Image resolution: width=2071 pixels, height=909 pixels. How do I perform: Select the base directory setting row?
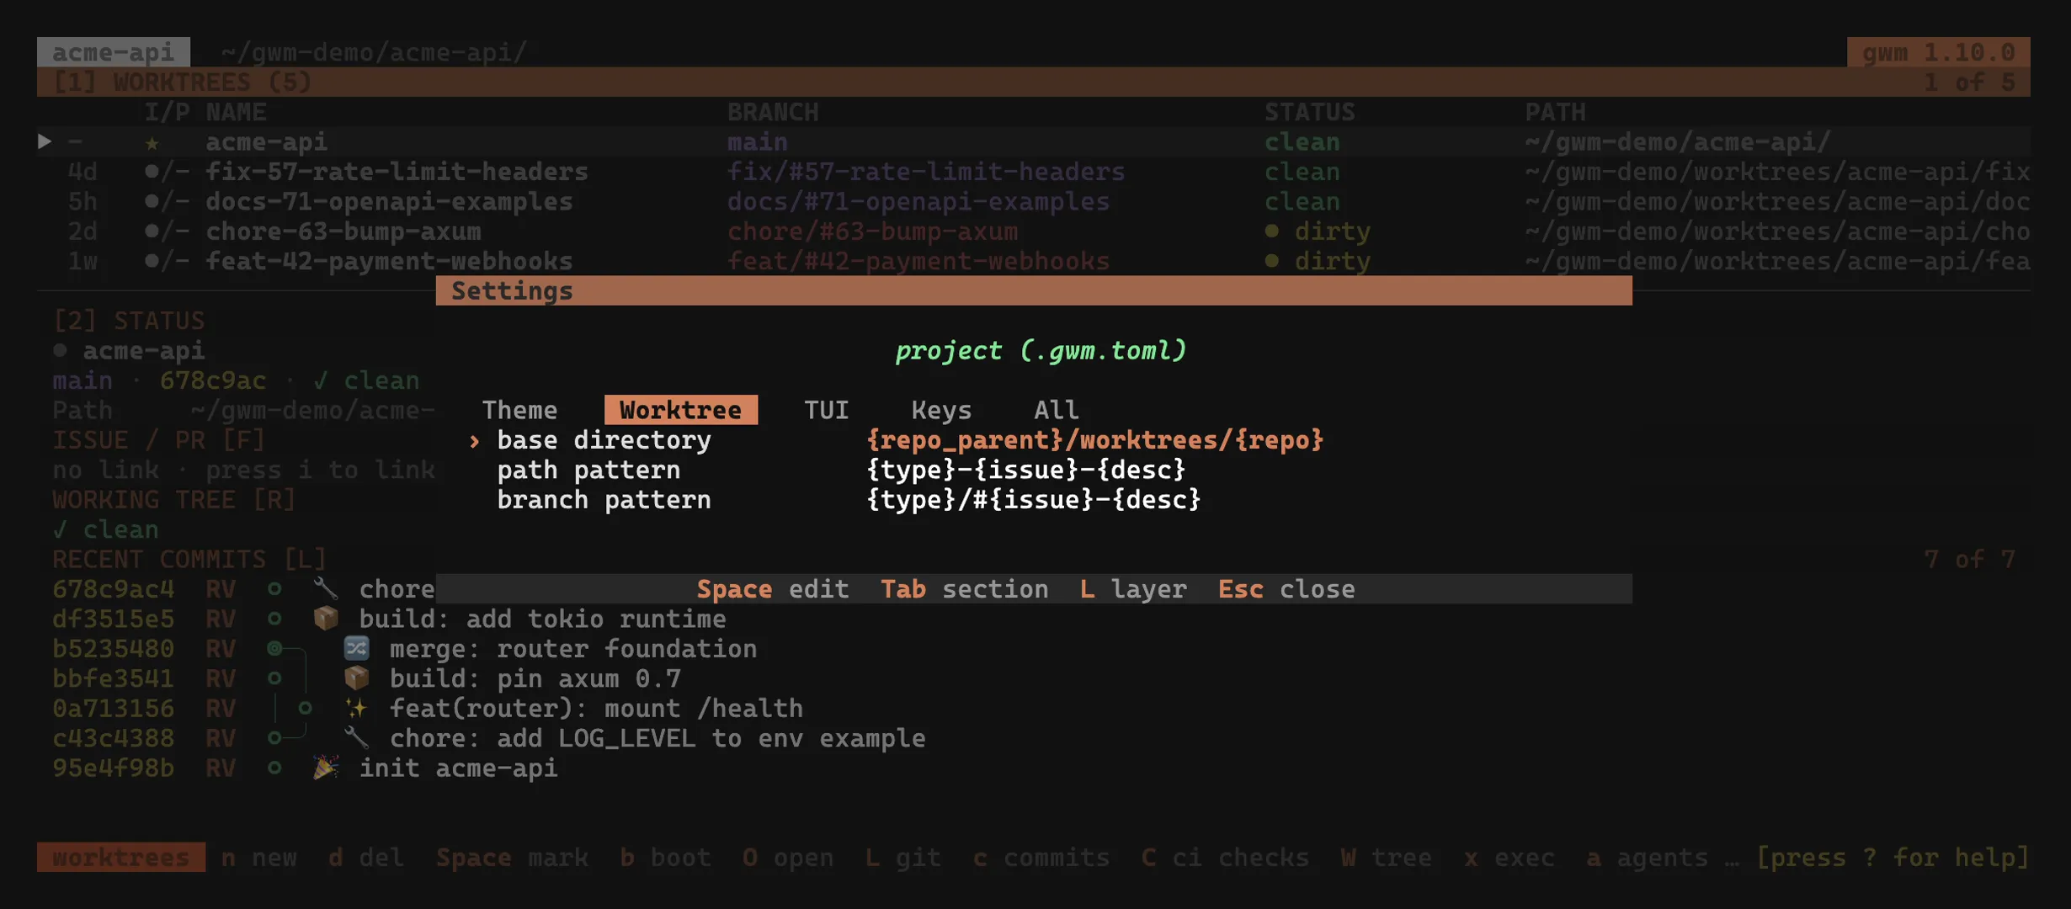click(x=1034, y=440)
